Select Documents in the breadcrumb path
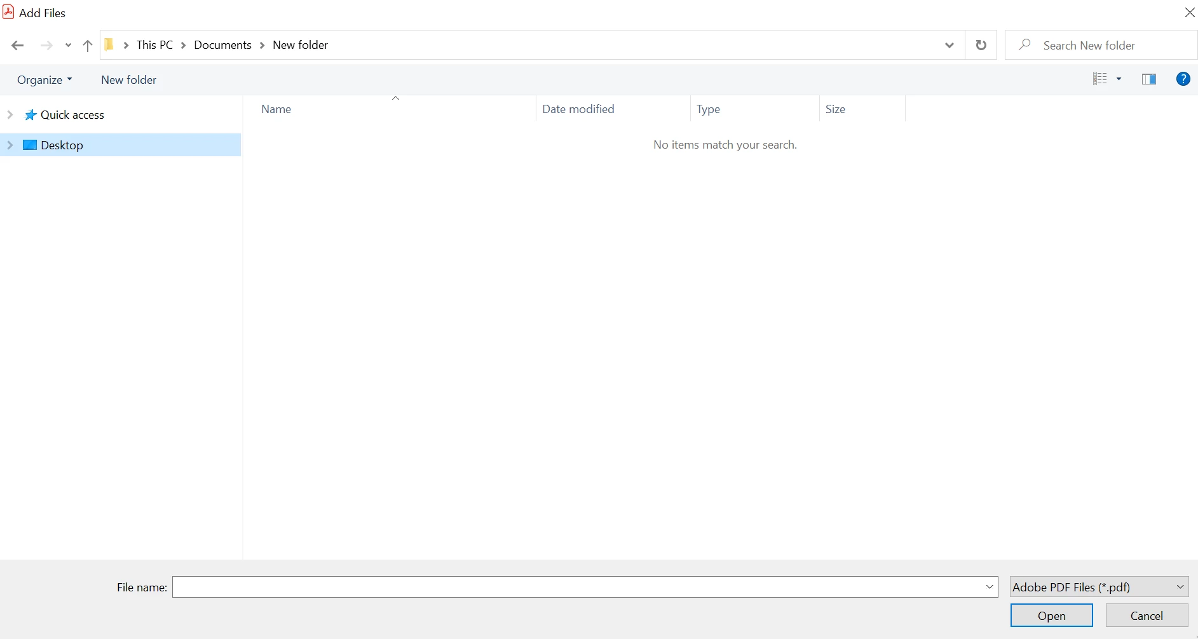Screen dimensions: 1198x639 coord(222,45)
